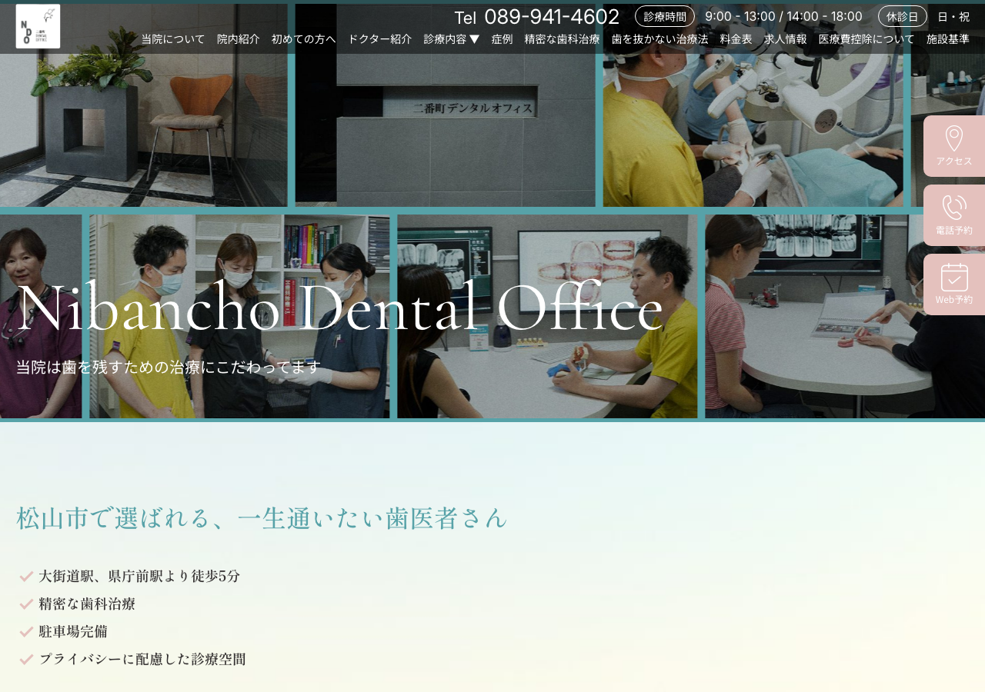The height and width of the screenshot is (692, 985).
Task: Click the Nibancho Dental Office hero title
Action: coord(340,308)
